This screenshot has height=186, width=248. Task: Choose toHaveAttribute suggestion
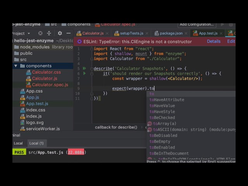(x=191, y=100)
